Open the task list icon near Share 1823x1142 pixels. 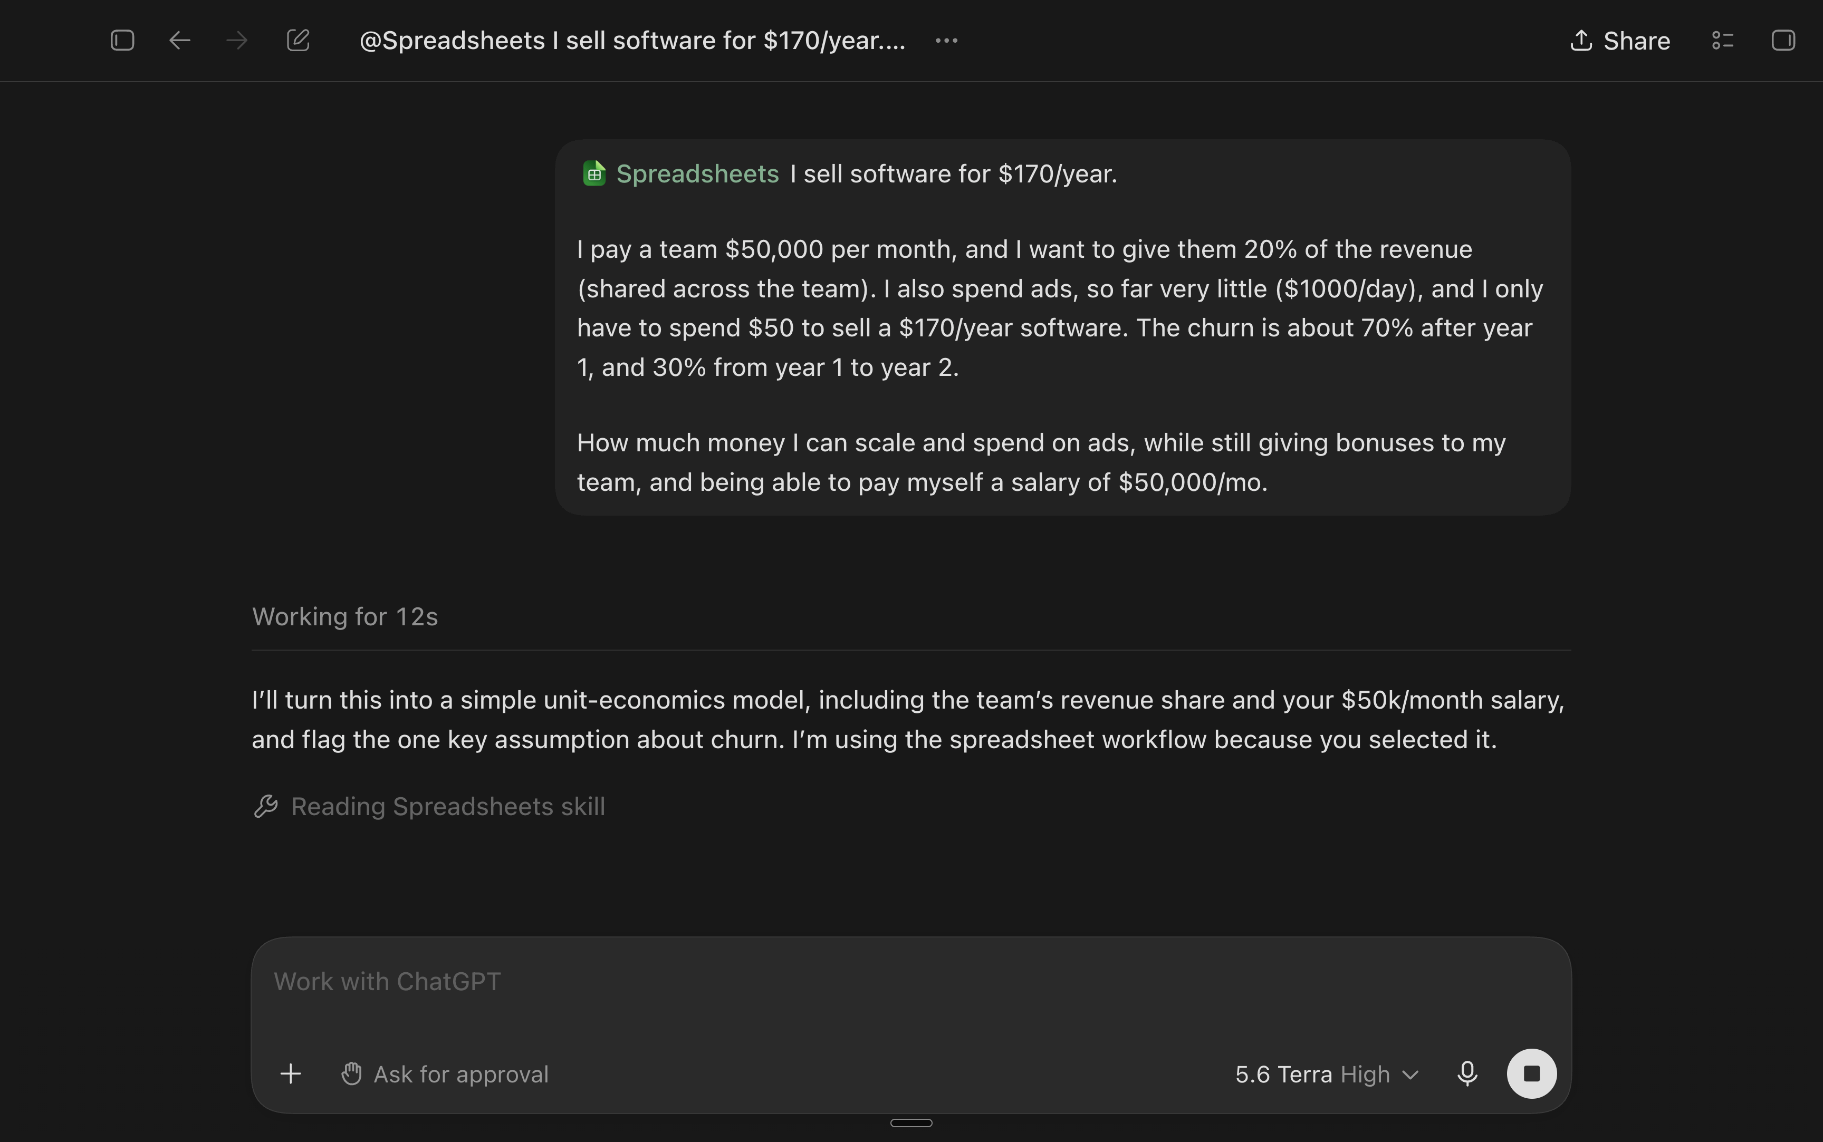tap(1723, 40)
